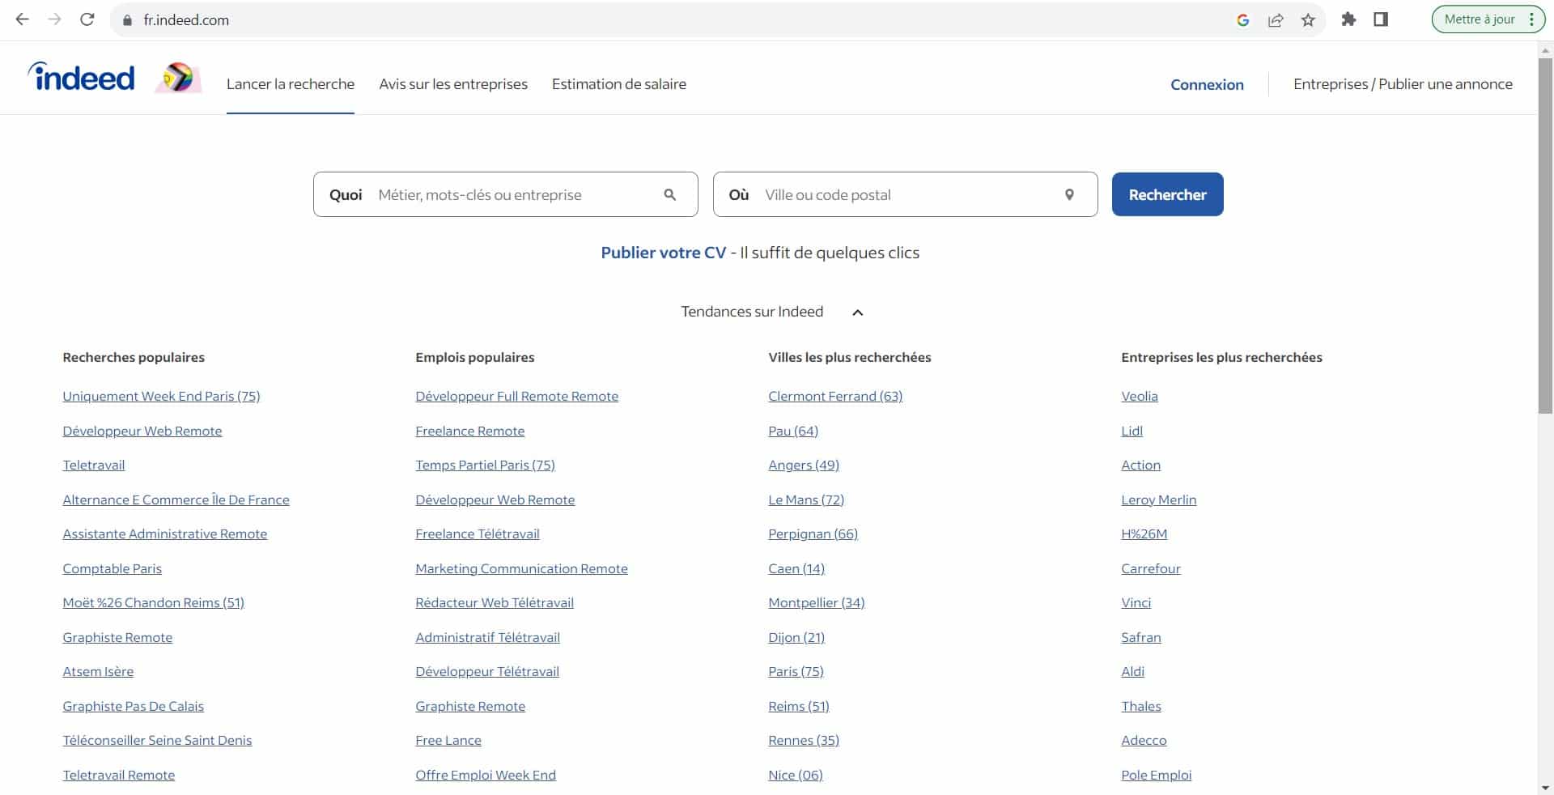Open Lidl company link
The width and height of the screenshot is (1554, 795).
1132,431
